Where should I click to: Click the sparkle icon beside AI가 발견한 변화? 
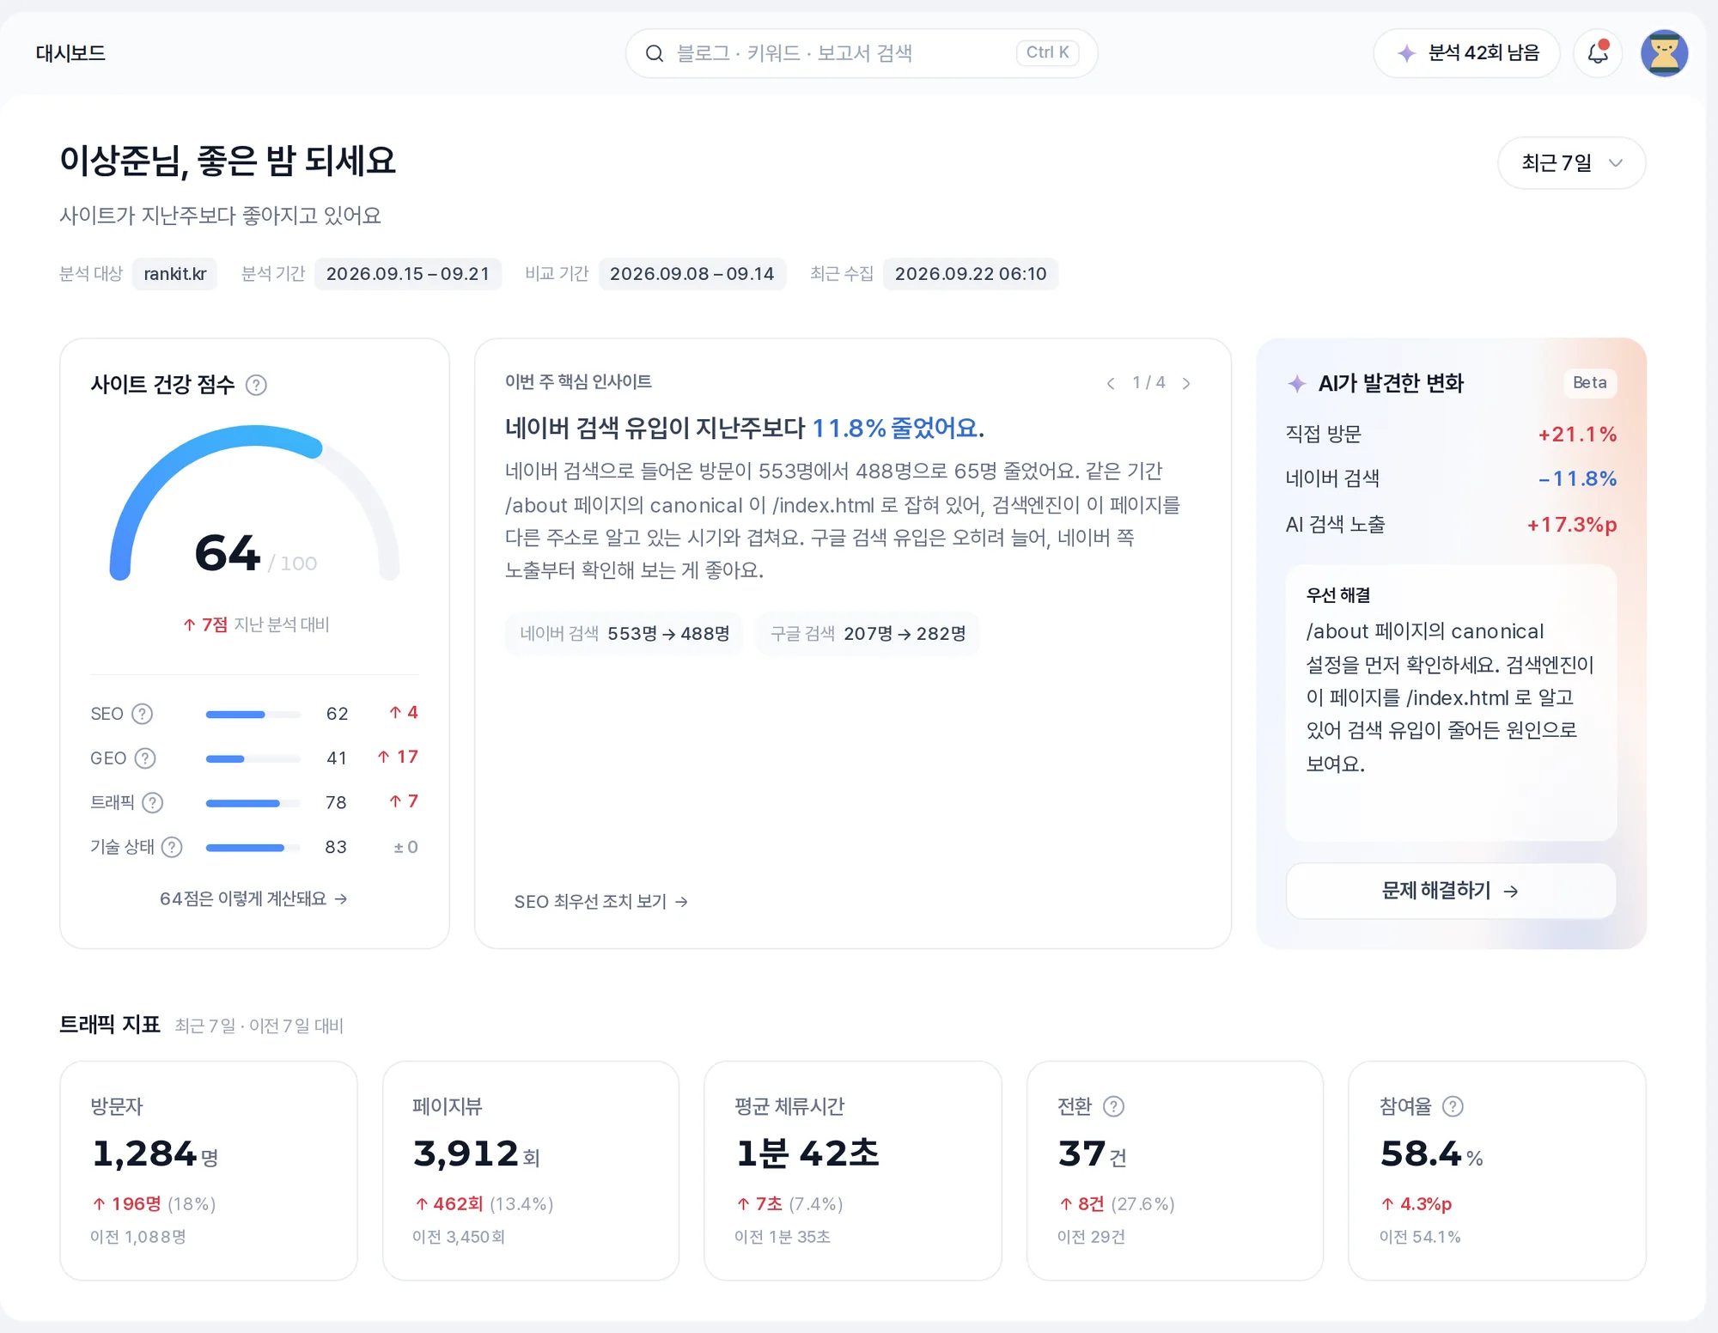point(1297,384)
